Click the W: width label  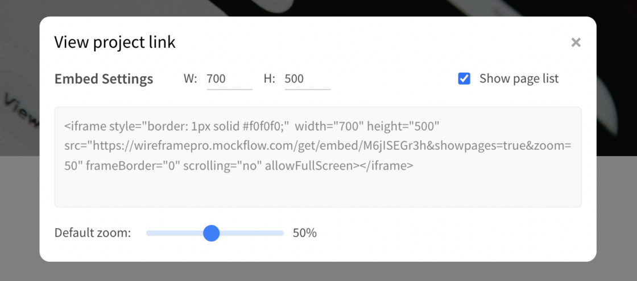(190, 79)
